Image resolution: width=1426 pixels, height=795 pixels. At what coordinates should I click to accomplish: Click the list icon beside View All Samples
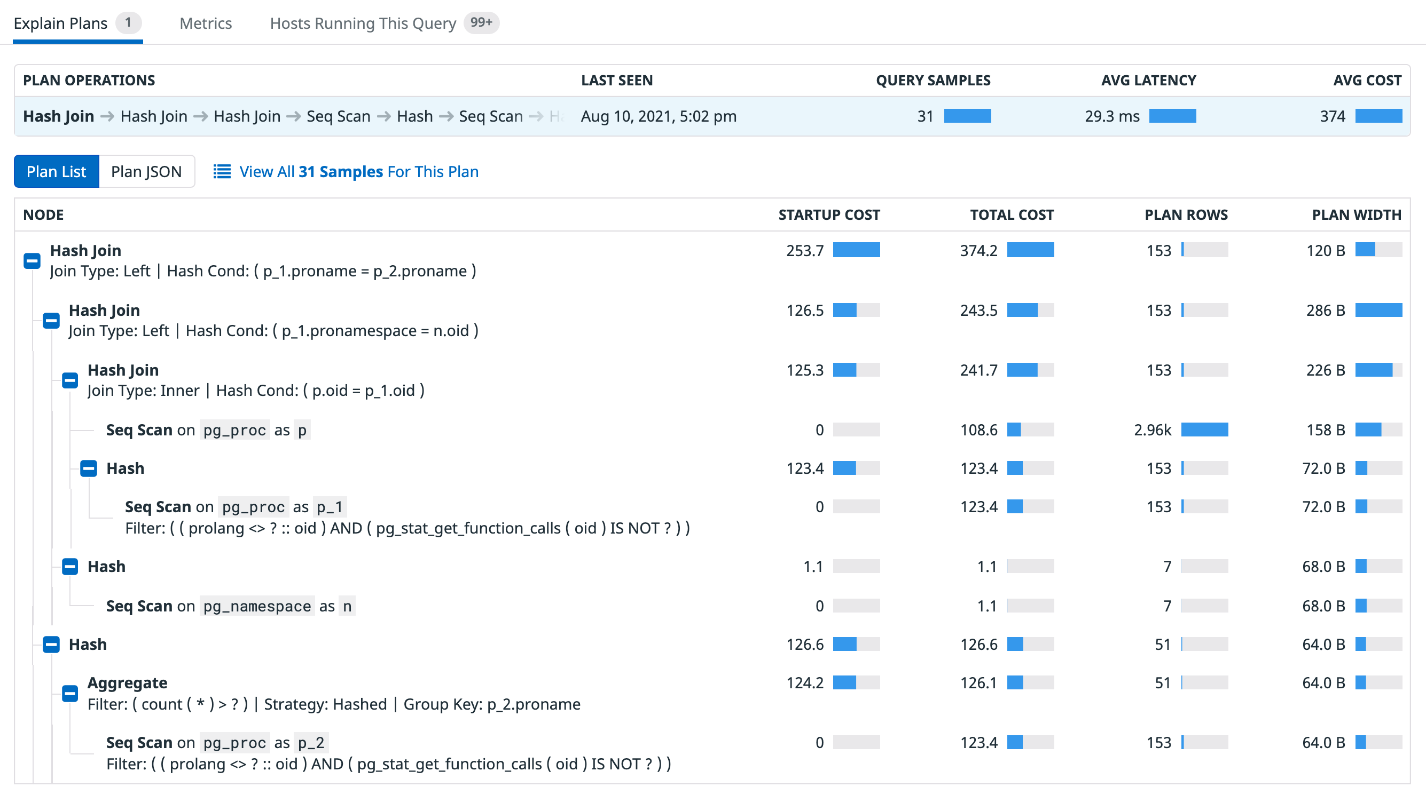(x=221, y=171)
